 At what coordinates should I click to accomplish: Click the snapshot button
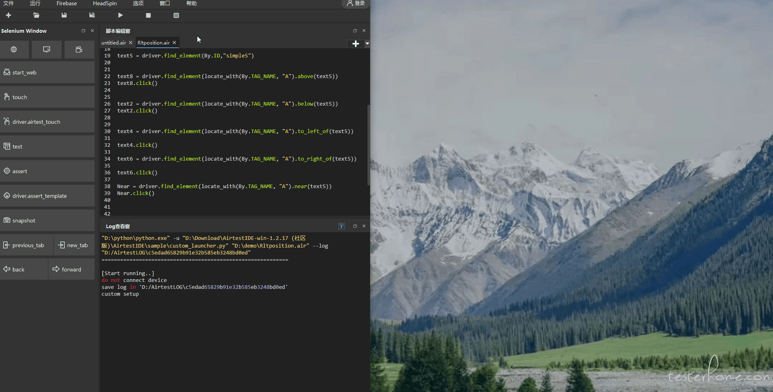click(x=47, y=220)
